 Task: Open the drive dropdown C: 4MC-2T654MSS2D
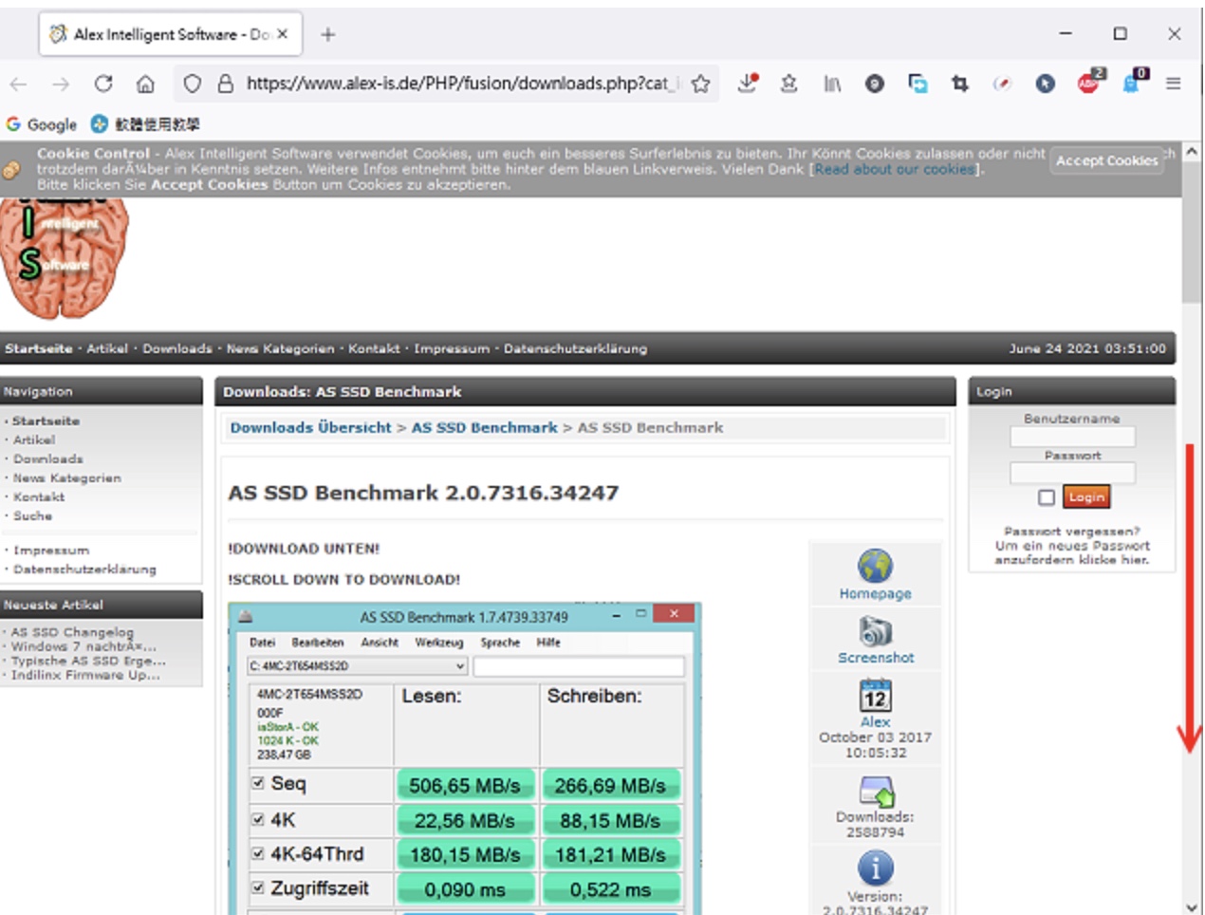357,666
